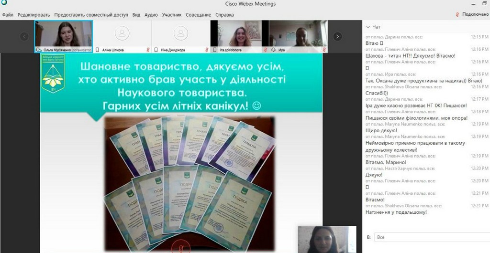The height and width of the screenshot is (253, 490).
Task: Click muted mic icon beside Подключено
Action: coord(457,14)
